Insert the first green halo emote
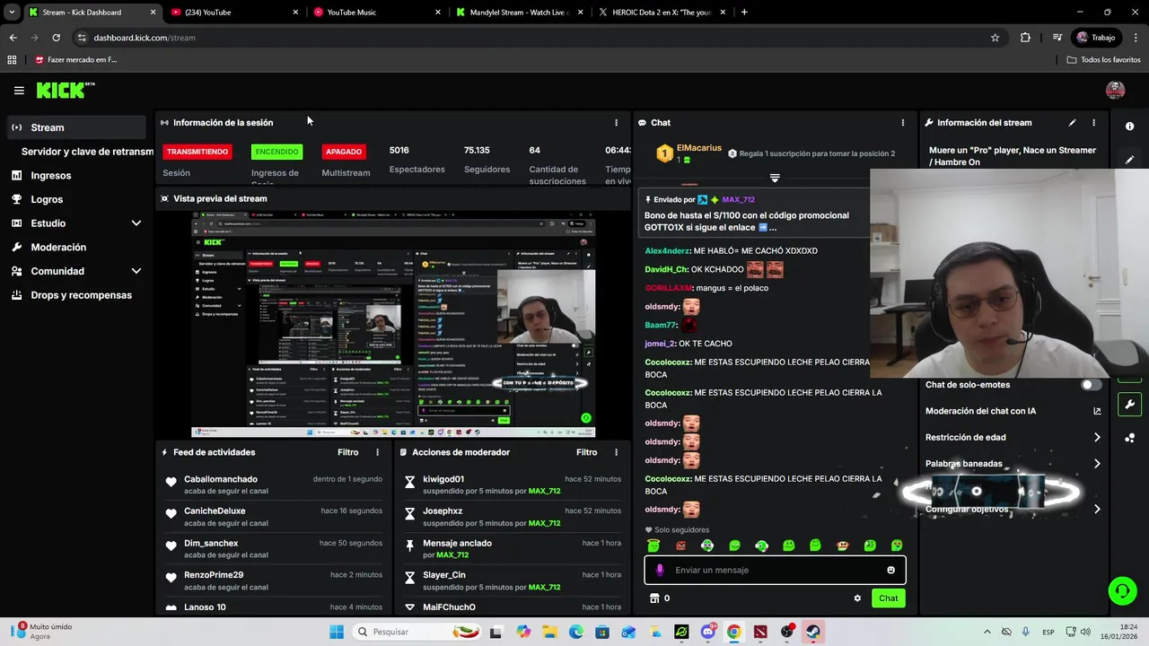This screenshot has width=1149, height=646. (653, 546)
